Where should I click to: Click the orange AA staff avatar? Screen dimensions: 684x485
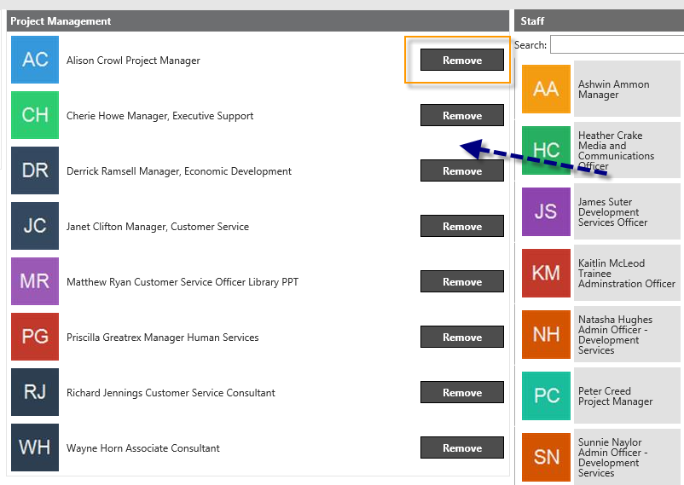546,89
